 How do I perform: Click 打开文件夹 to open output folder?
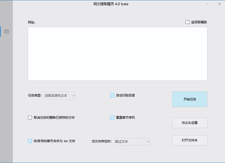189,140
